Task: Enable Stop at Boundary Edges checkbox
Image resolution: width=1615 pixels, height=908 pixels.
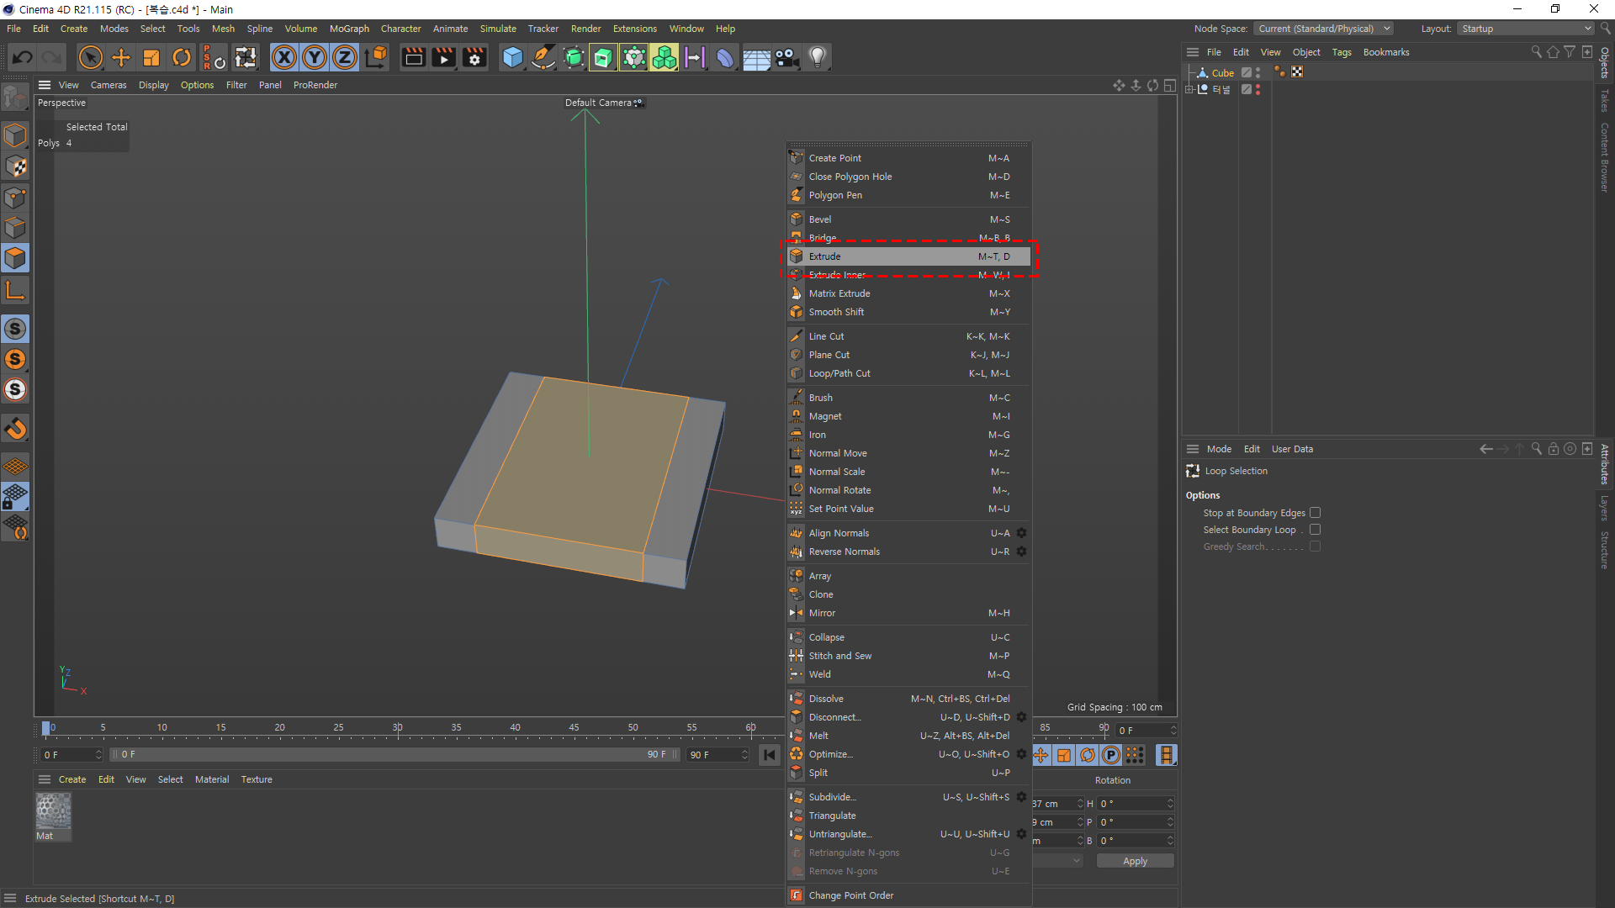Action: click(1315, 513)
